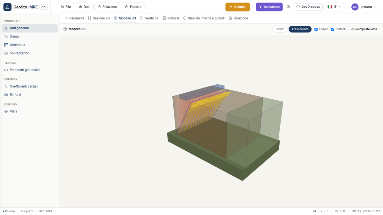Viewport: 383px width, 215px height.
Task: Click the Esporta button
Action: point(133,7)
